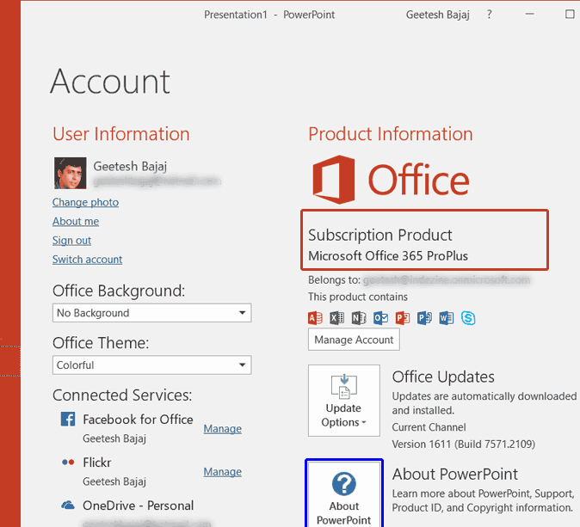Click the 'This product contains' text
580x527 pixels.
click(358, 297)
